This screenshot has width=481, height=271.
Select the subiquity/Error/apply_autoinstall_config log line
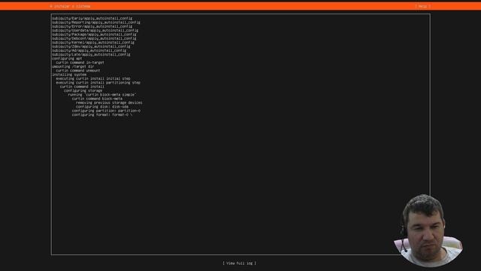(x=92, y=26)
